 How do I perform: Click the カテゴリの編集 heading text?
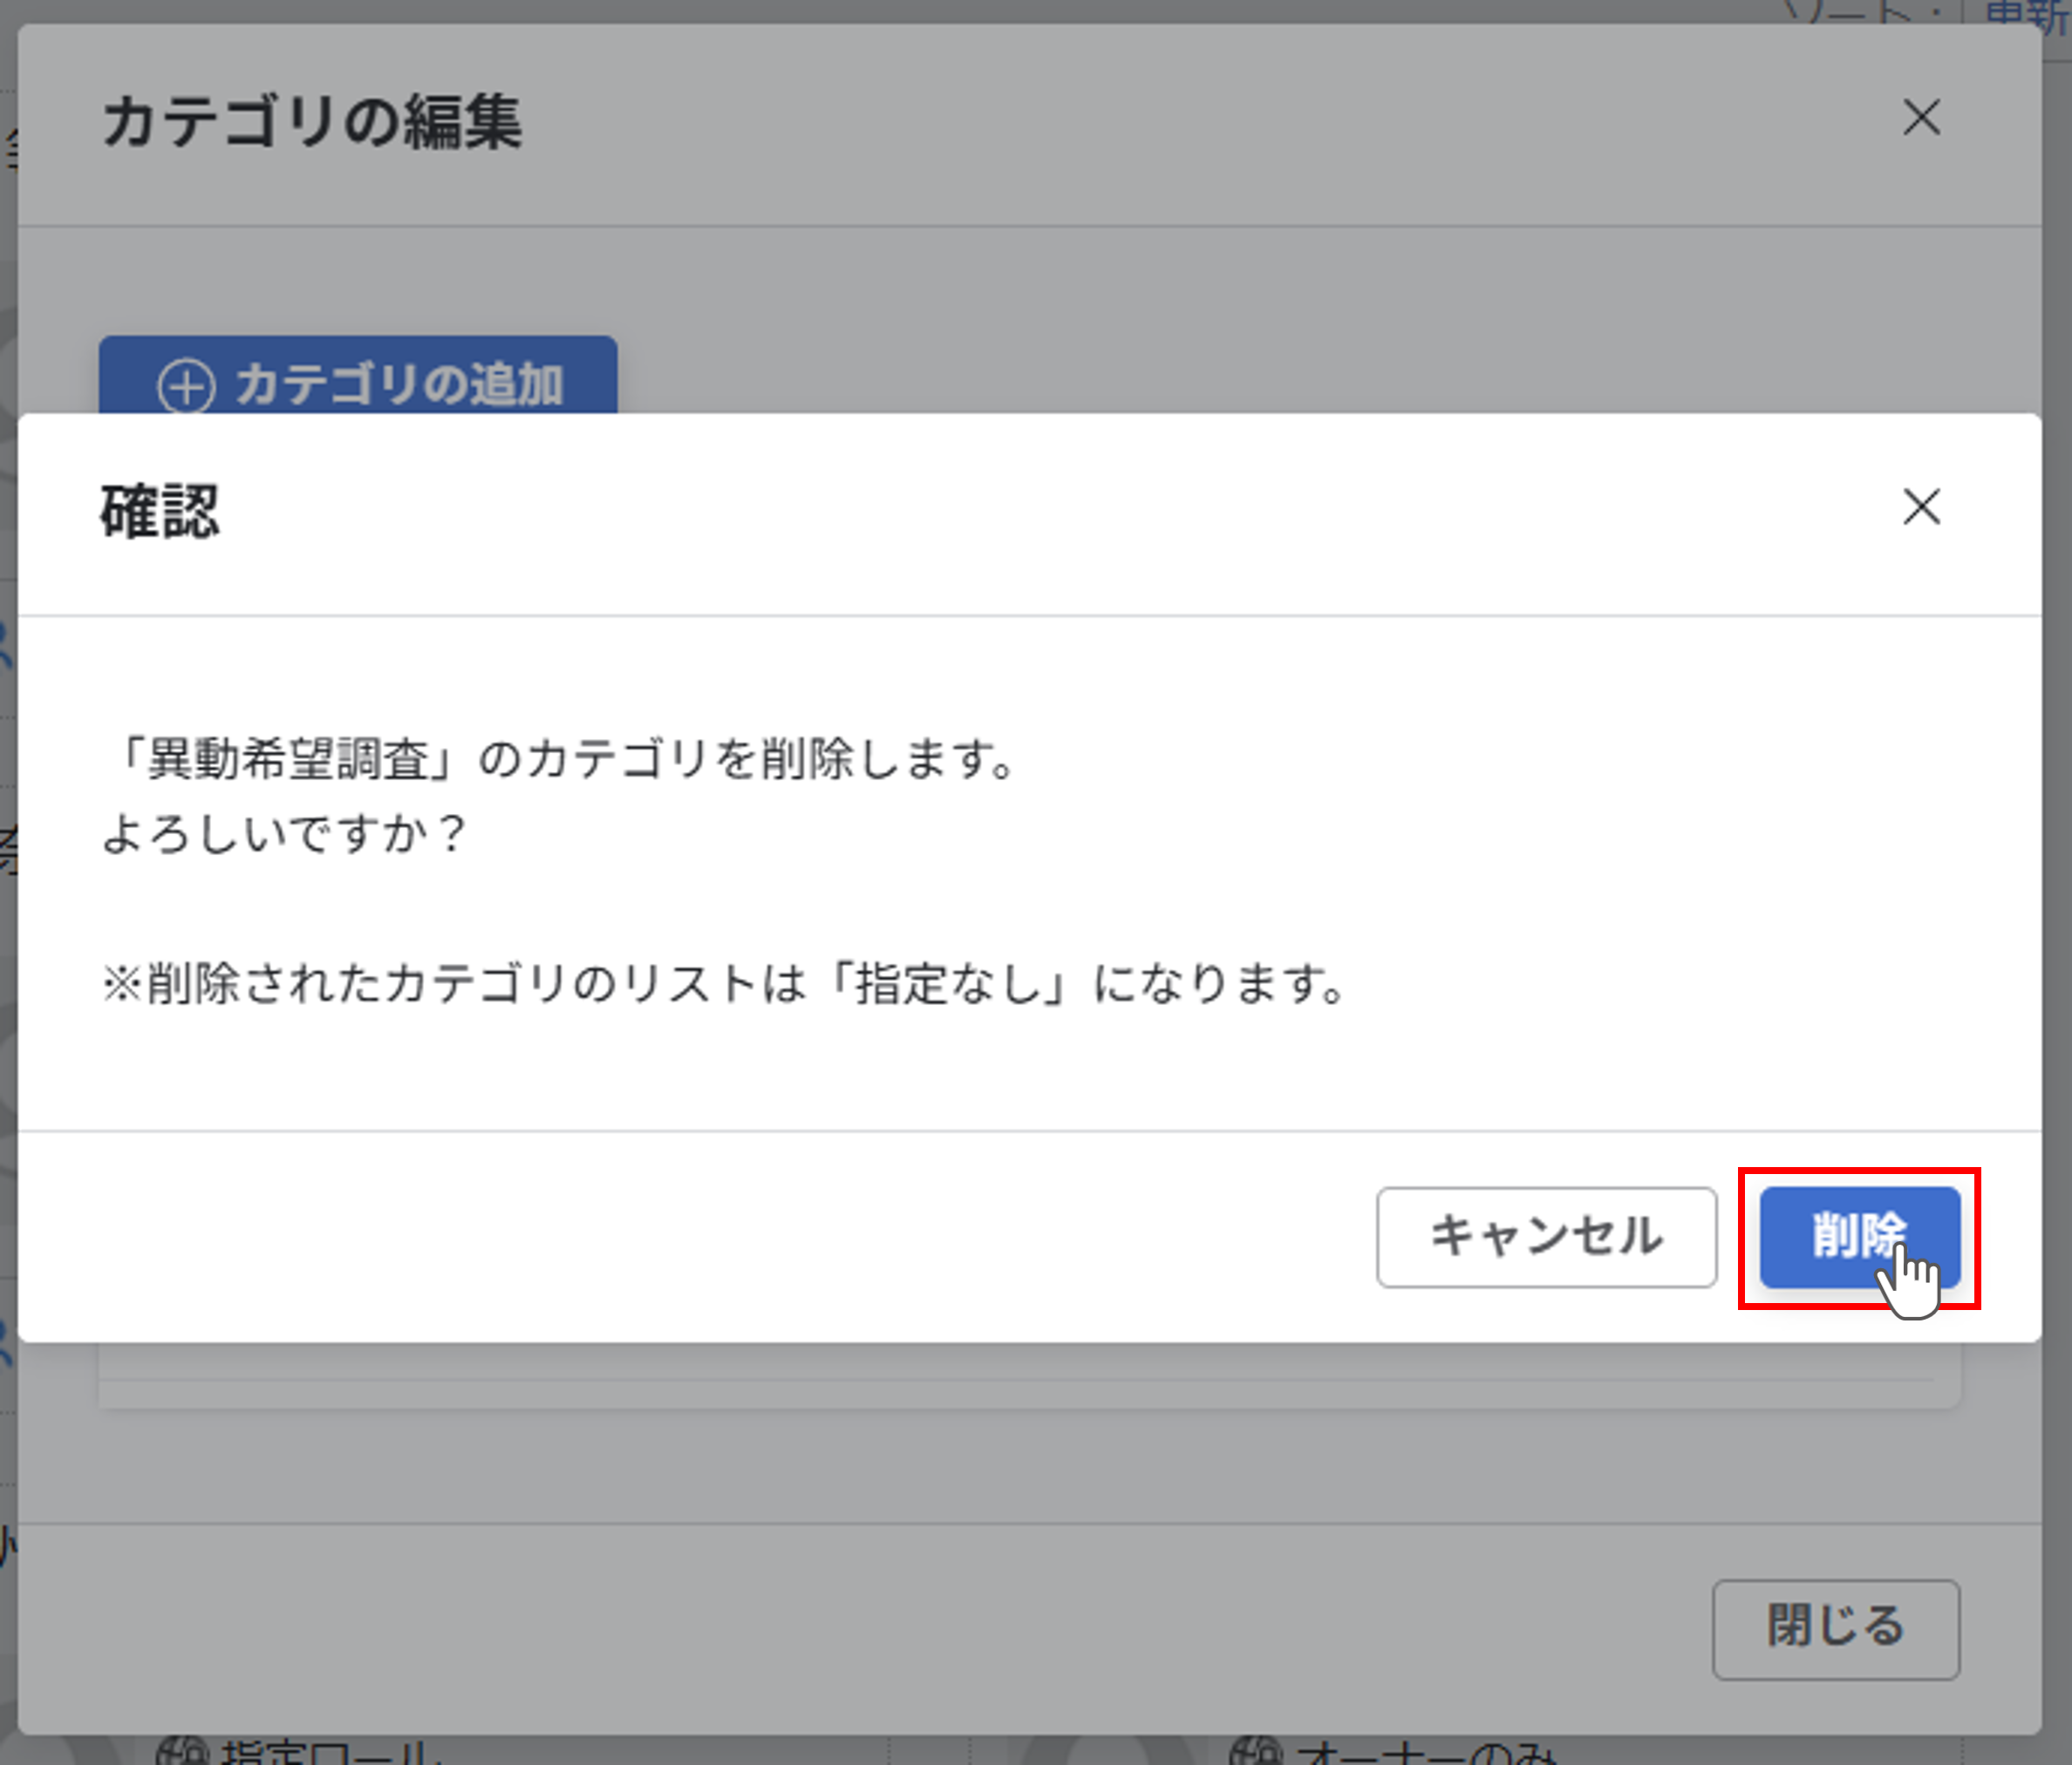tap(312, 122)
